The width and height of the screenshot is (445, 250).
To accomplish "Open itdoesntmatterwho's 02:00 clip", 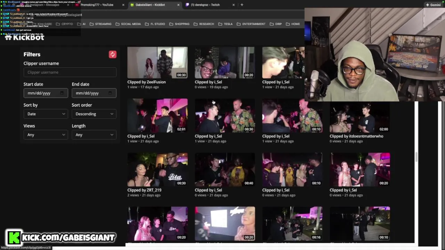I will [360, 117].
